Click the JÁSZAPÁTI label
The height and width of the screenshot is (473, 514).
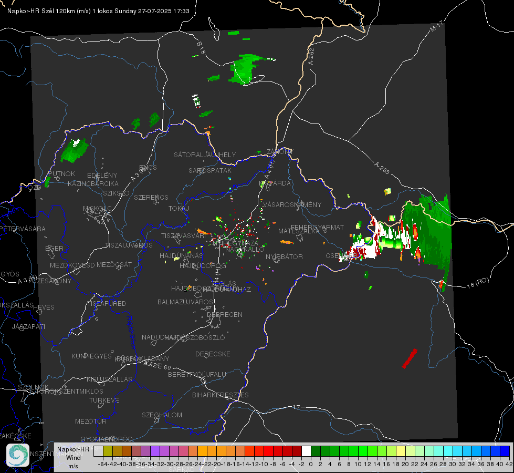28,326
